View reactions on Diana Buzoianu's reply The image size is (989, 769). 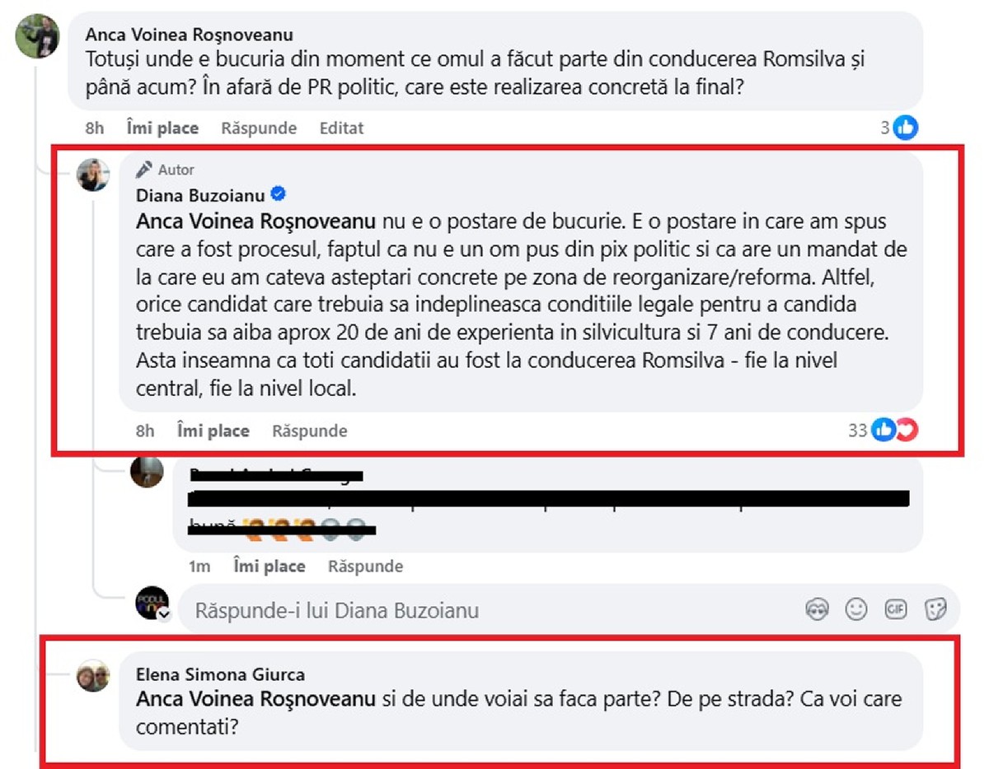894,430
